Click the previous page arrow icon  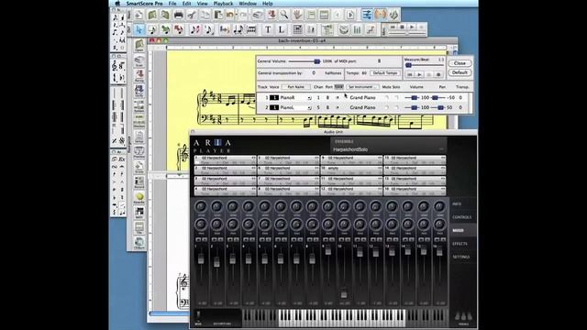point(338,15)
